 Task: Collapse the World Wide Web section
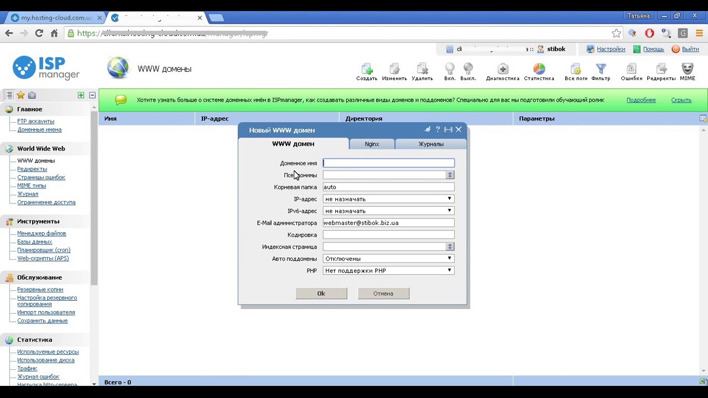pyautogui.click(x=40, y=149)
